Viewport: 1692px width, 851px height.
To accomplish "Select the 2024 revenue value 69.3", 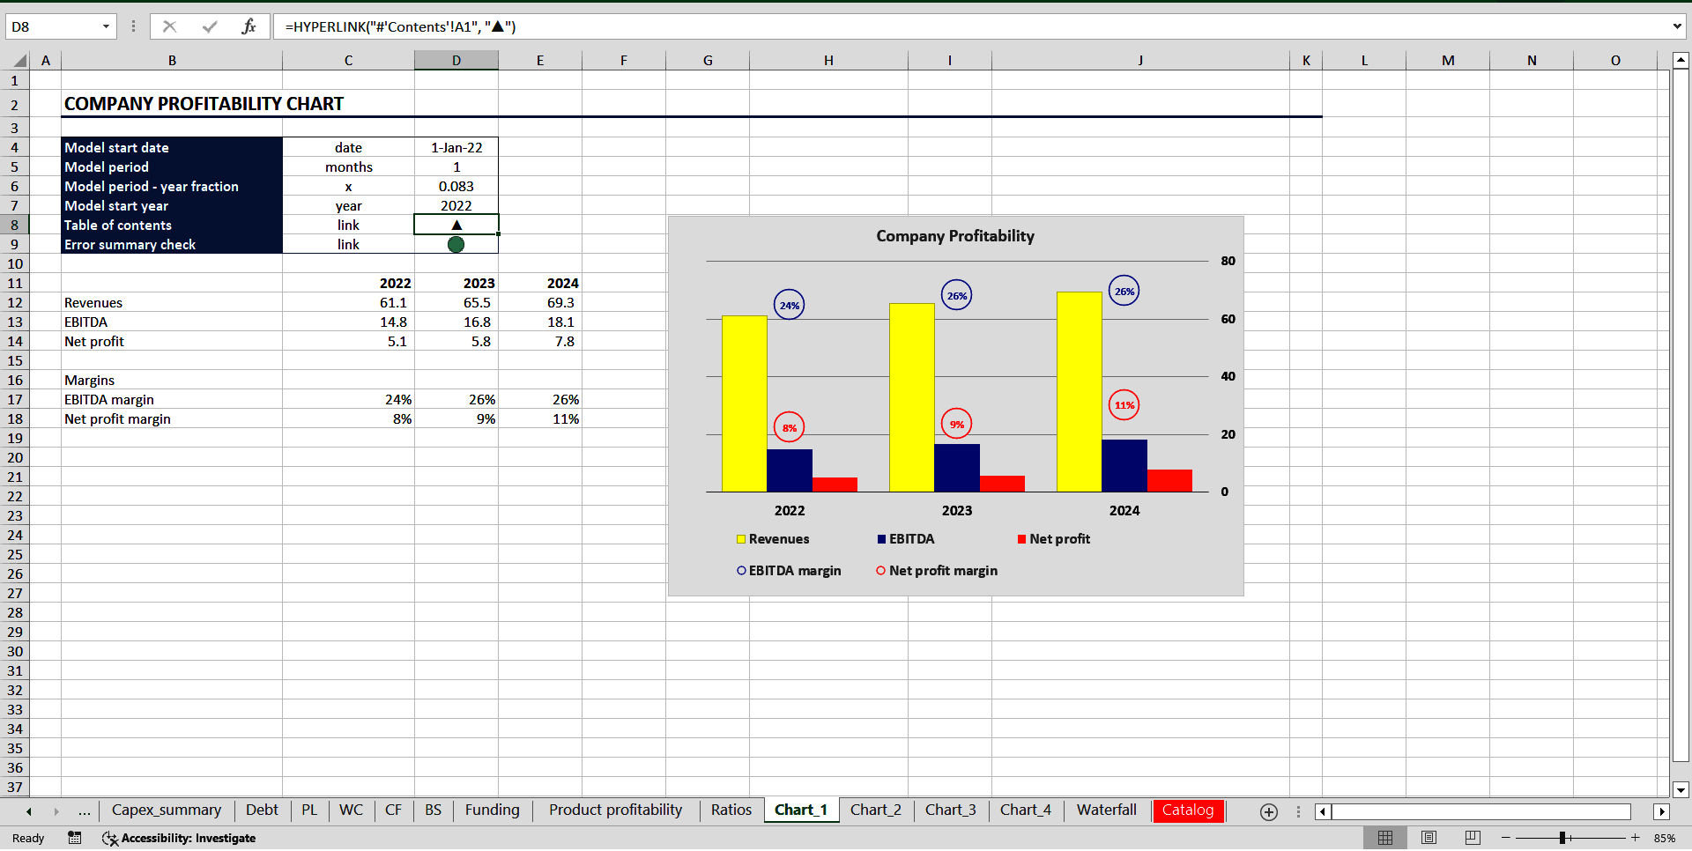I will [x=540, y=303].
